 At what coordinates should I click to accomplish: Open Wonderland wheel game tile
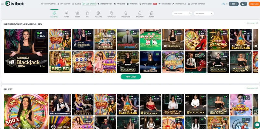point(173,62)
